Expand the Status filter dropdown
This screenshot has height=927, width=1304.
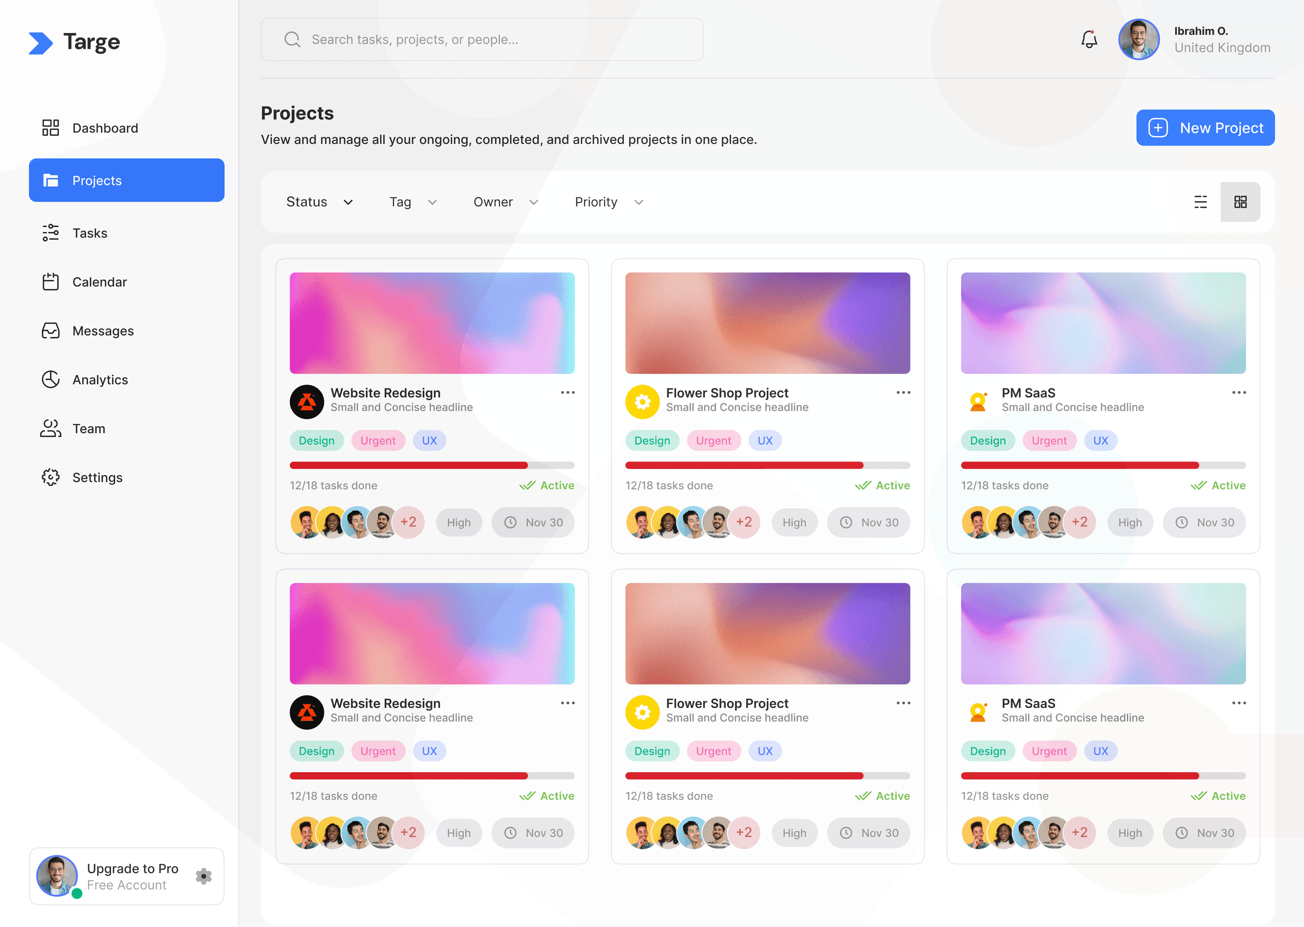pyautogui.click(x=319, y=202)
